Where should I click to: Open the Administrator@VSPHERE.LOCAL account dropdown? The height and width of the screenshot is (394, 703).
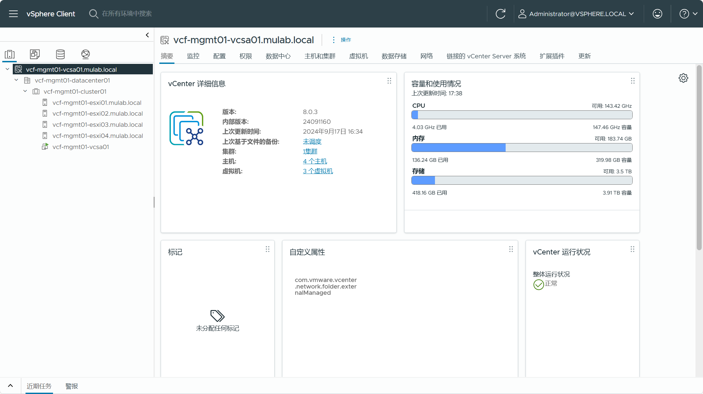pyautogui.click(x=577, y=13)
